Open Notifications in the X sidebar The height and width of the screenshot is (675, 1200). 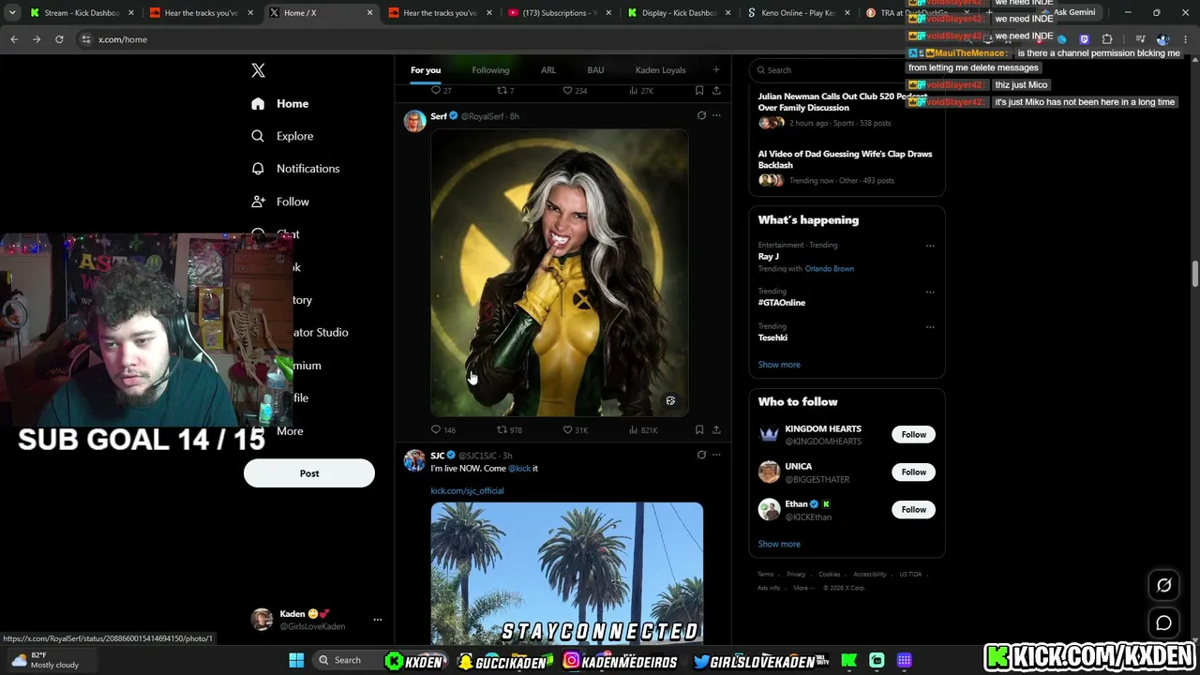tap(296, 169)
